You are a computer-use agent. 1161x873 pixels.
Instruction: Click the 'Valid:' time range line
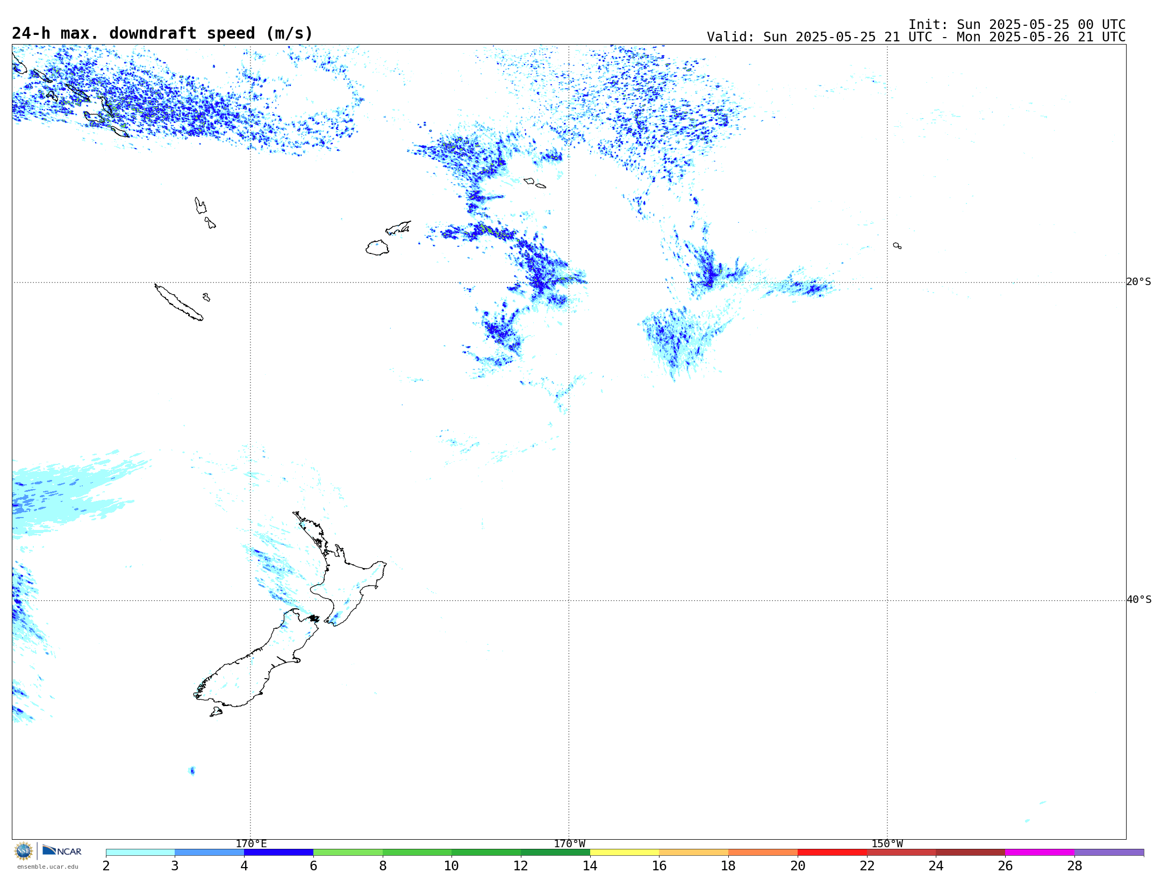pos(916,37)
